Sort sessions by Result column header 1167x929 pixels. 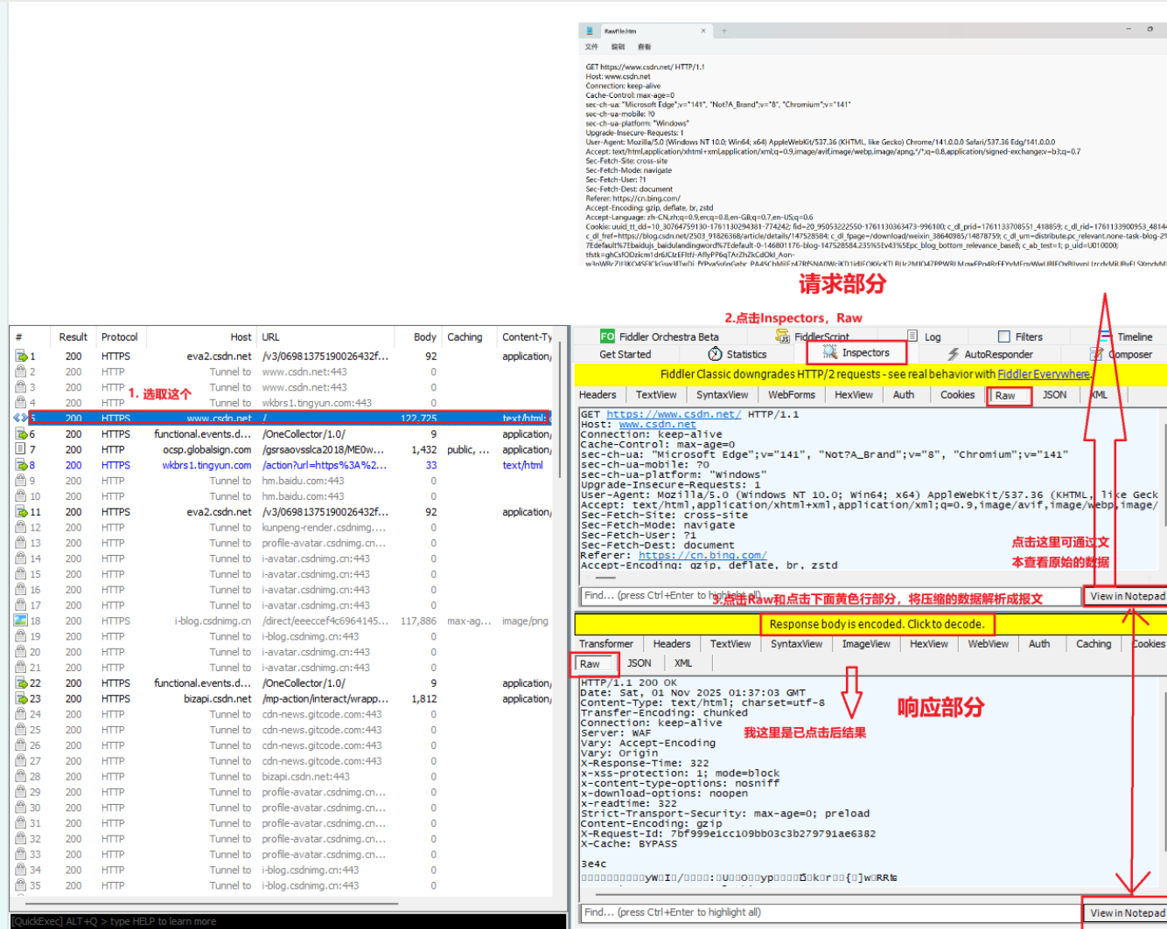point(73,336)
